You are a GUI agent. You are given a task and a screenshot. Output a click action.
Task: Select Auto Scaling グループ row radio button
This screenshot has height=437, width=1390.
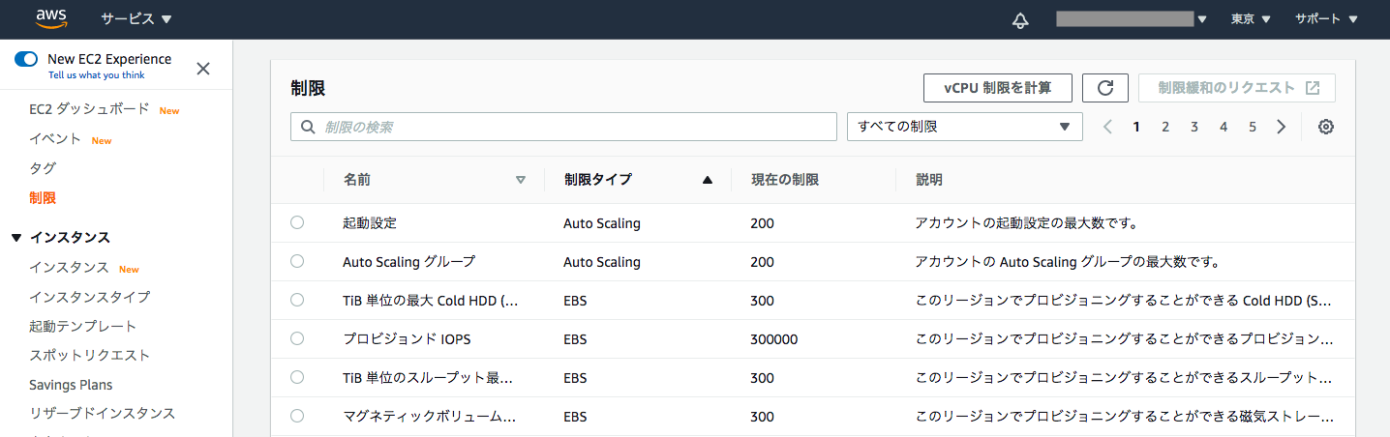click(297, 261)
